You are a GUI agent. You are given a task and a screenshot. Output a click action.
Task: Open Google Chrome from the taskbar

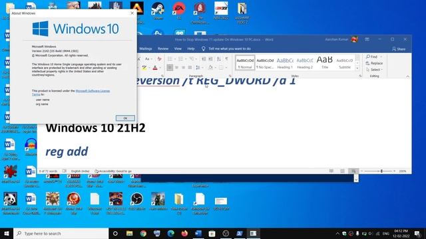click(143, 233)
